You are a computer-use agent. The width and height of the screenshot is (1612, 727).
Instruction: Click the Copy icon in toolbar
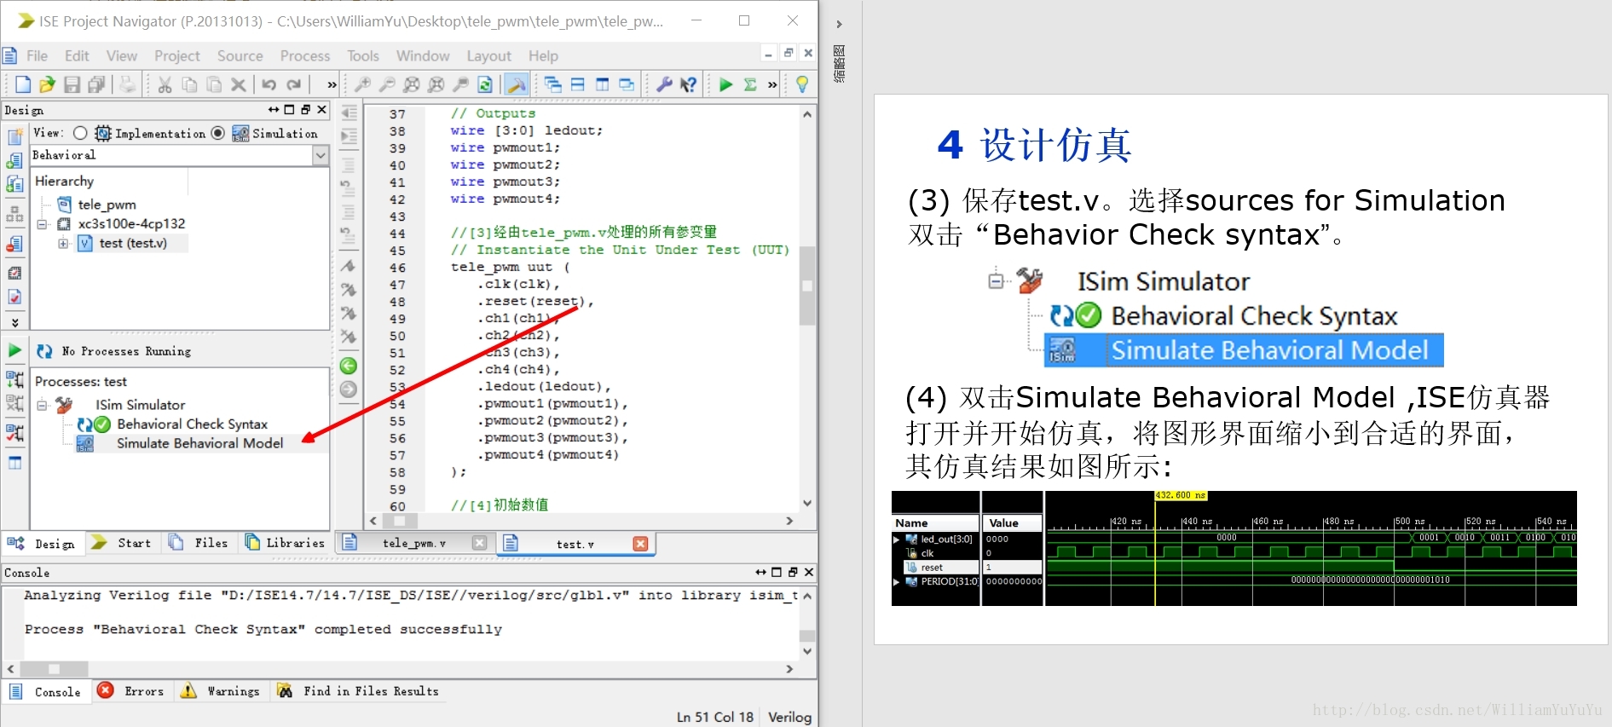point(189,84)
